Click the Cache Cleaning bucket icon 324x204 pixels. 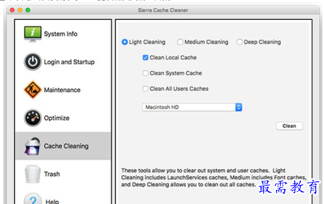tap(32, 146)
